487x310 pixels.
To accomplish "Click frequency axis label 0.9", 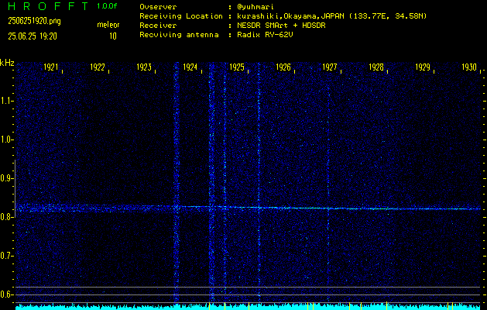I will pyautogui.click(x=7, y=178).
